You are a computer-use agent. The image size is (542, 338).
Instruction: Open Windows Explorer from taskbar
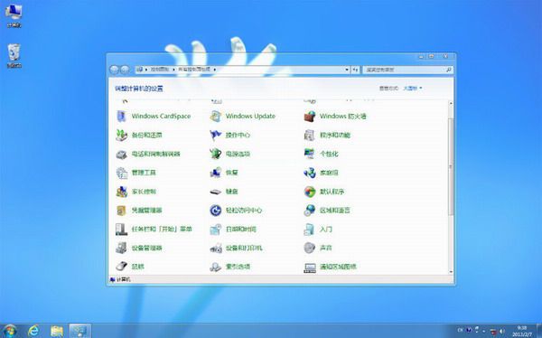[x=57, y=331]
